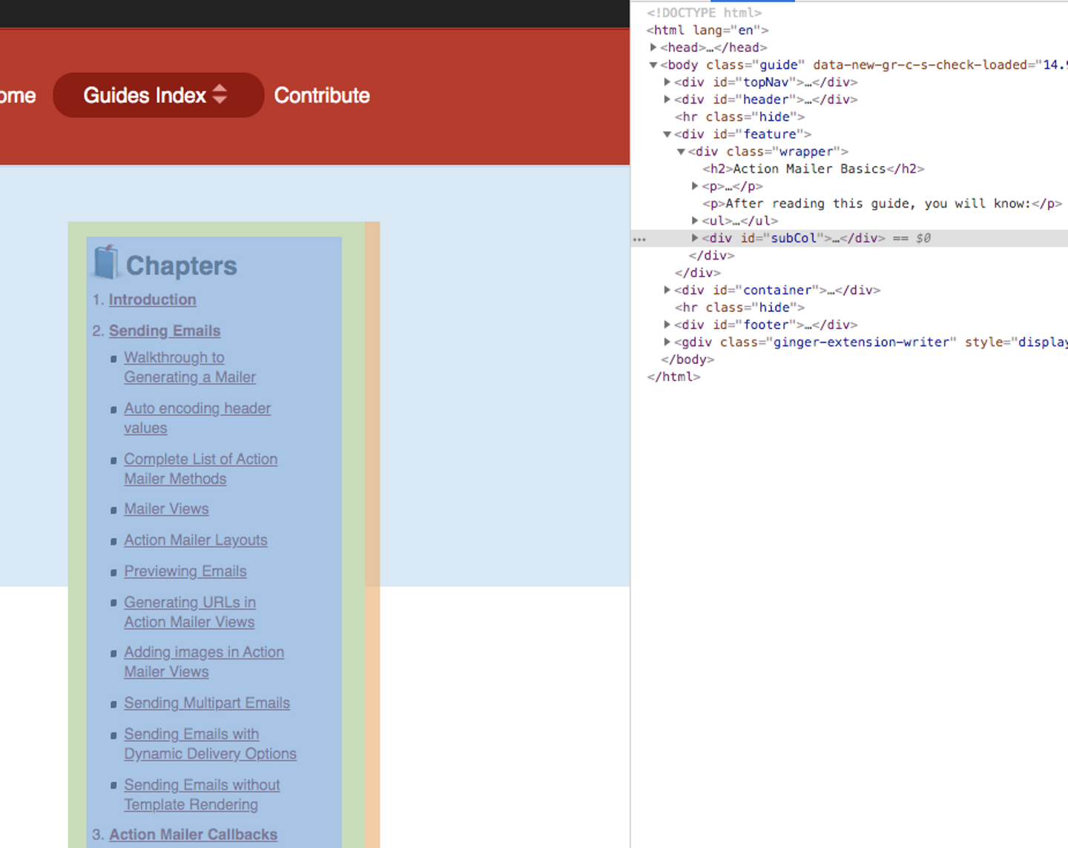Open the Action Mailer Layouts link

click(x=196, y=540)
